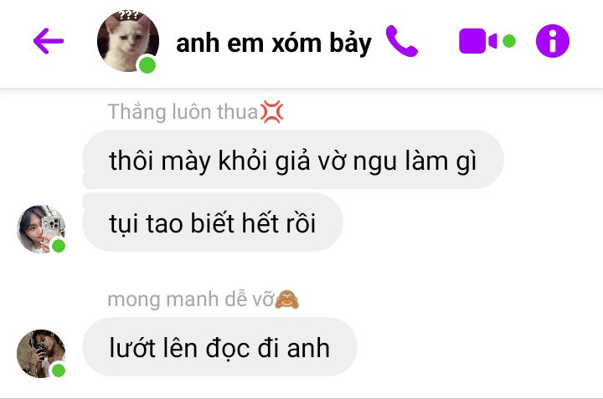The image size is (603, 399).
Task: Click sender name "Thắng luôn thua"
Action: (x=183, y=112)
